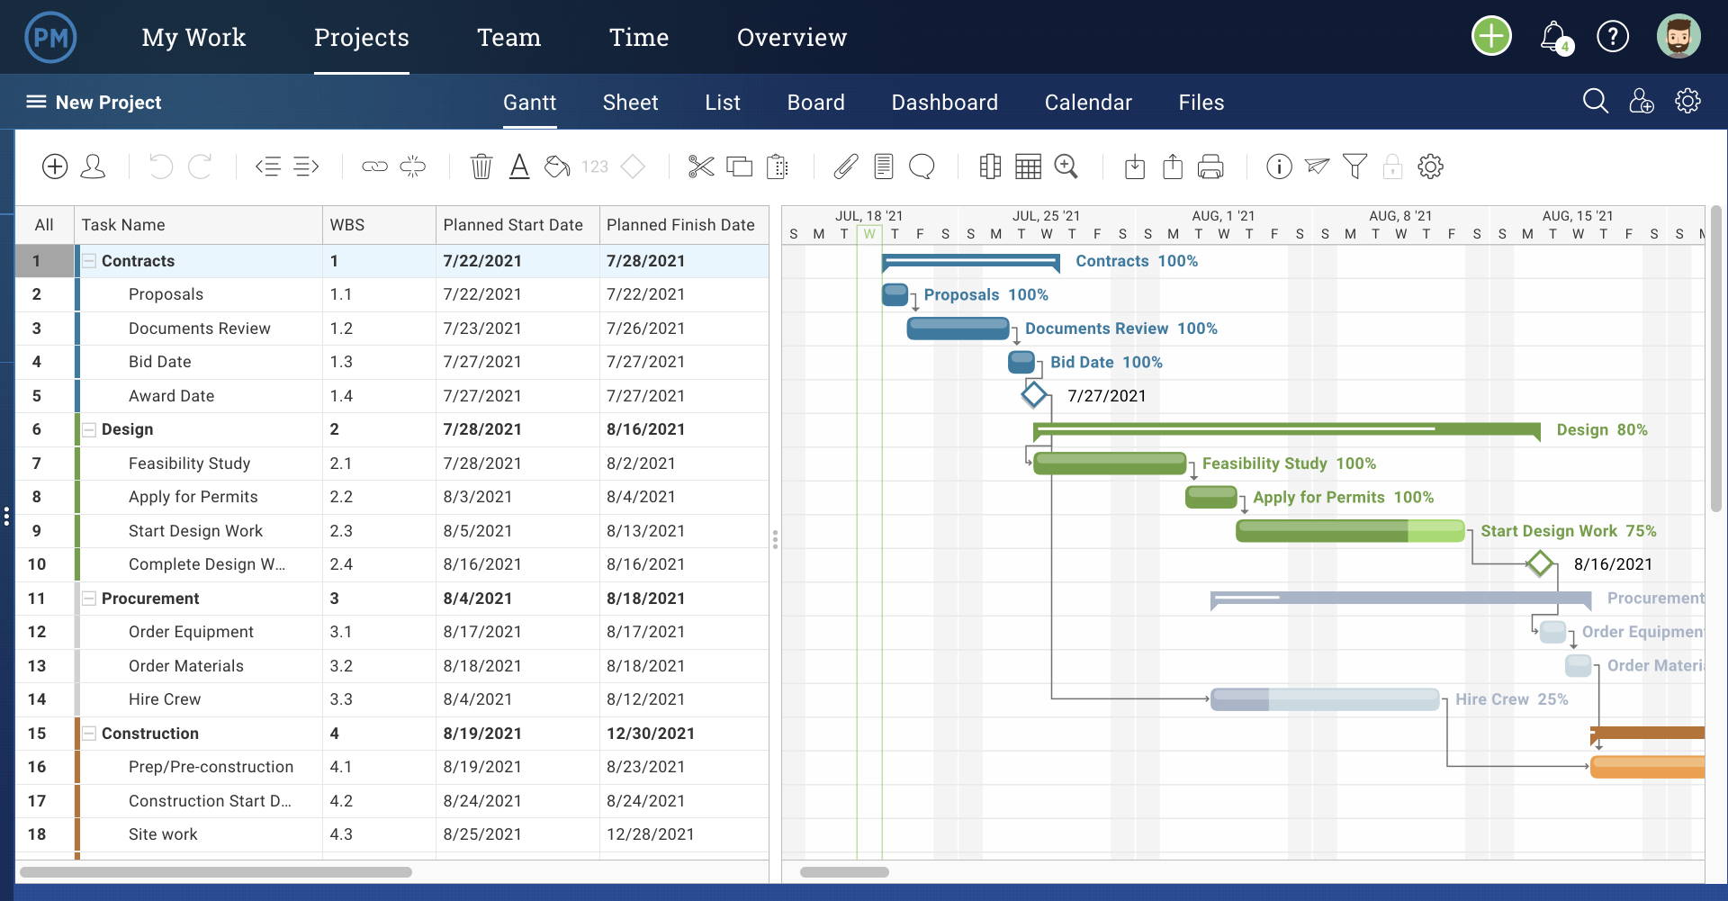Switch to the Files view tab
This screenshot has height=901, width=1728.
(x=1201, y=103)
